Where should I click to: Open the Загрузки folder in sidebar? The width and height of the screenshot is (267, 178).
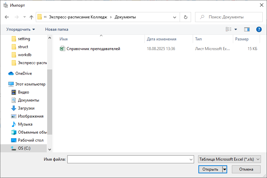tap(26, 108)
